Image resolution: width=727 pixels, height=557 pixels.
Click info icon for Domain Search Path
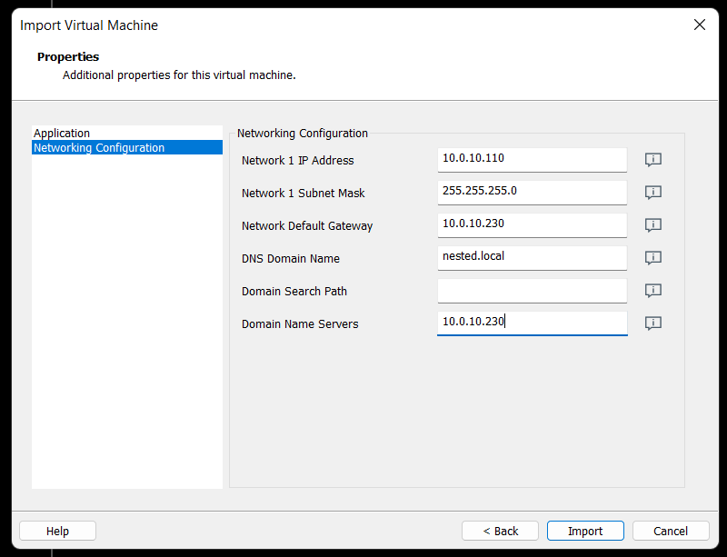click(x=652, y=291)
